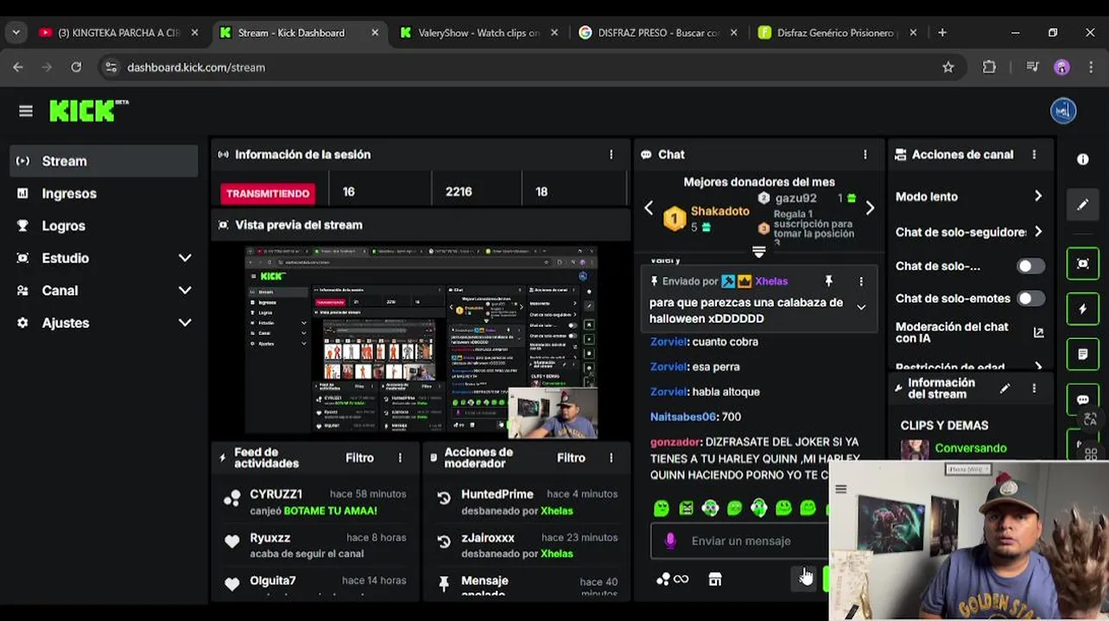Click the camera preview widget icon
This screenshot has height=621, width=1109.
1083,264
